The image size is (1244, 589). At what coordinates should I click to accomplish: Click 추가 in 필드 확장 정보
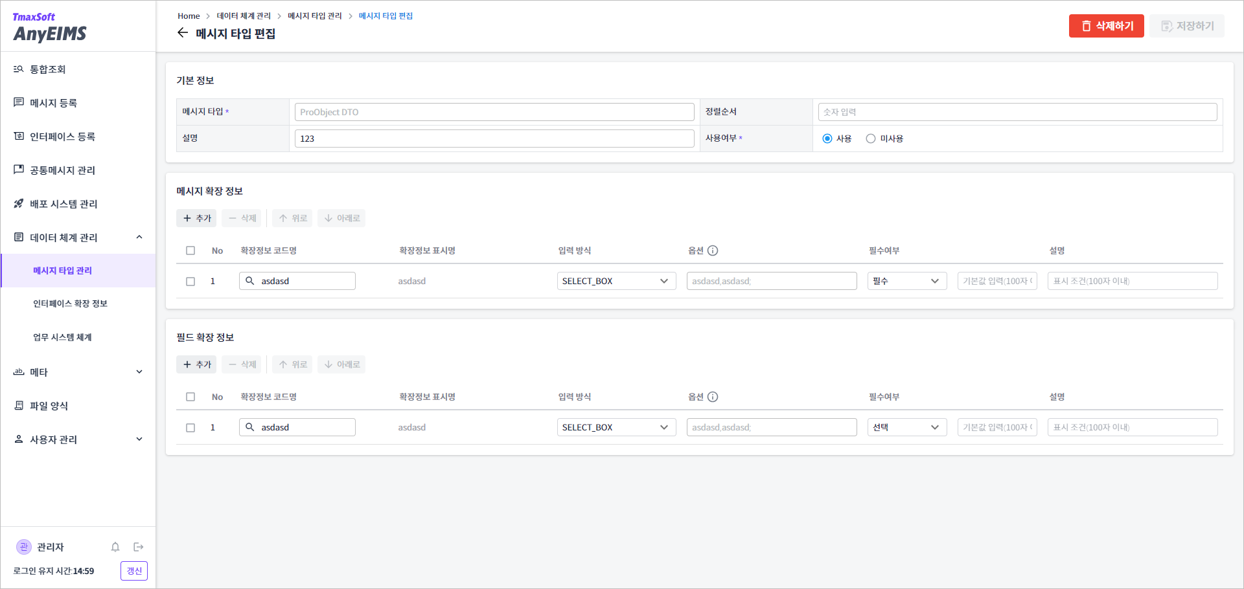196,364
